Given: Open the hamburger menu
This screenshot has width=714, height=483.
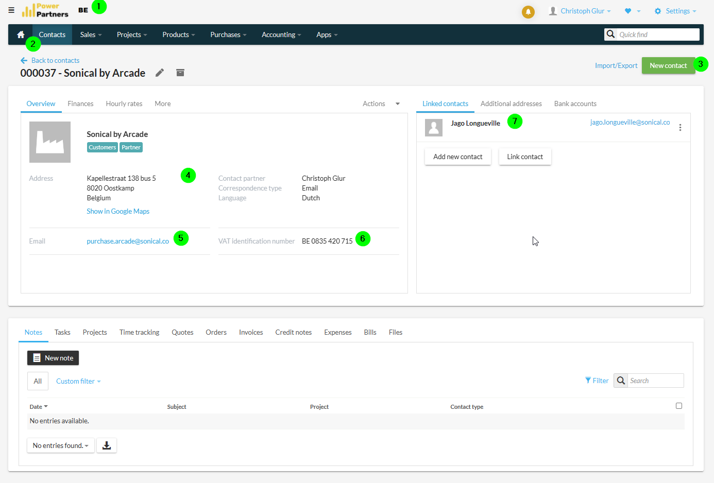Looking at the screenshot, I should (x=11, y=10).
